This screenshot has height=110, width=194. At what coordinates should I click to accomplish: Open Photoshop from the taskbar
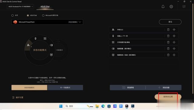tap(133, 106)
